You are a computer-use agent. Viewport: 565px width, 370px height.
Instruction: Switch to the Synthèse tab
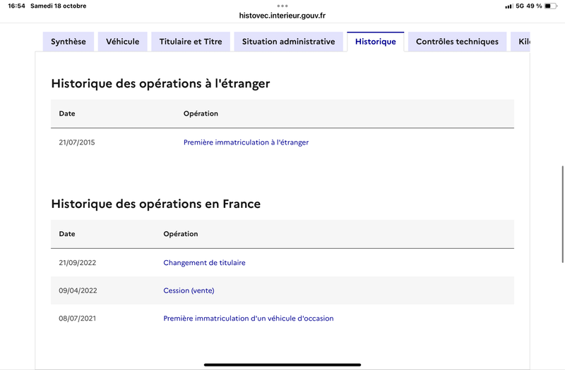[x=69, y=42]
